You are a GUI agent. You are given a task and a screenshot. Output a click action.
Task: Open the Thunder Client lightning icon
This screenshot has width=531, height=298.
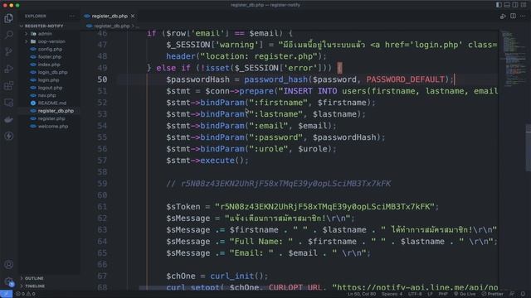click(x=9, y=136)
